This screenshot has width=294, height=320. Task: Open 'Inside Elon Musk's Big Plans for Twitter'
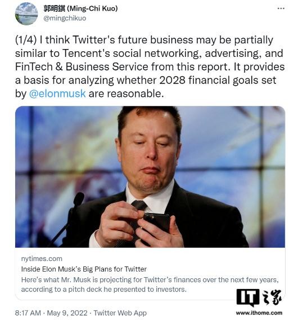point(84,269)
